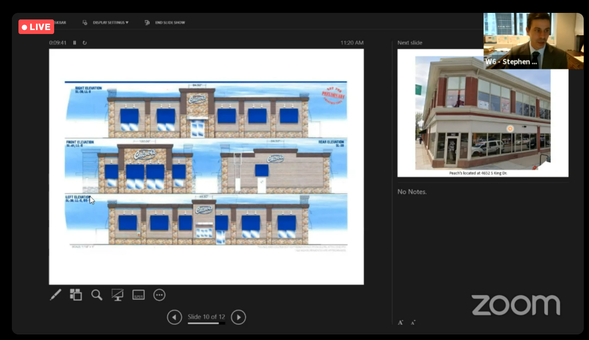
Task: Click the FRONT ELEVATION label on the slide
Action: click(x=80, y=142)
